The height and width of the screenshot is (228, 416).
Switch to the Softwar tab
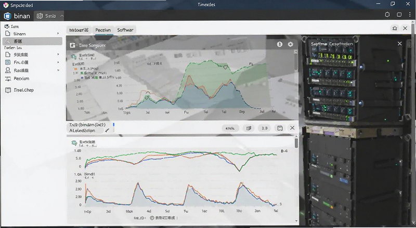point(125,30)
